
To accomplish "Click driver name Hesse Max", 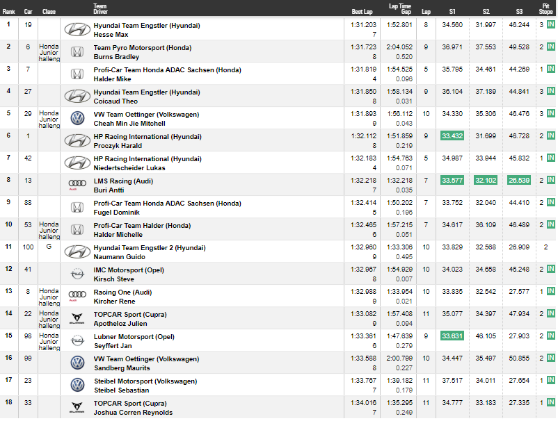I will click(x=111, y=35).
